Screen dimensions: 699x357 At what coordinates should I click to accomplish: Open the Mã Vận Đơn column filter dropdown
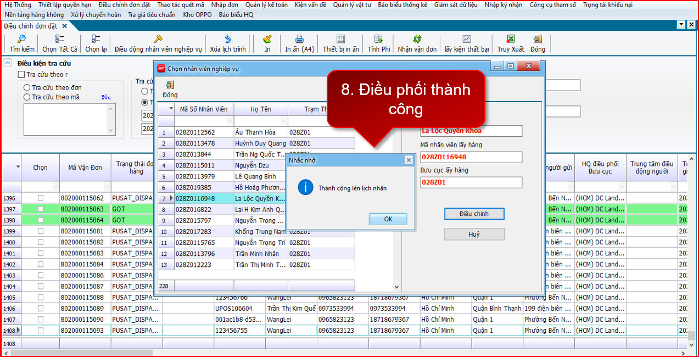(106, 187)
